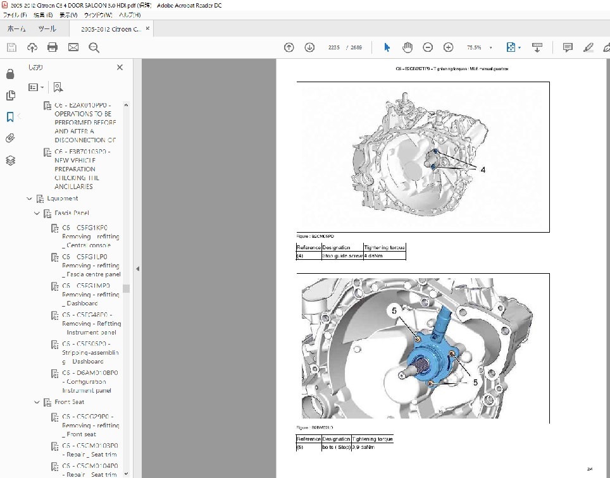The image size is (610, 478).
Task: Choose the Hand pan tool
Action: [408, 47]
